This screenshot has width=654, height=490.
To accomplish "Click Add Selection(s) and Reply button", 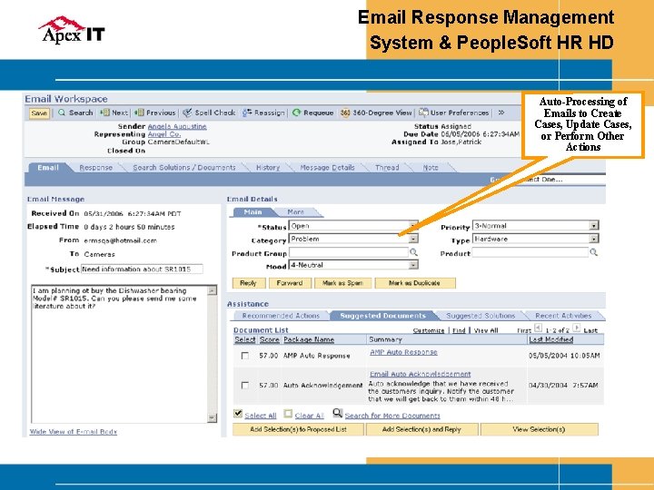I will 421,429.
